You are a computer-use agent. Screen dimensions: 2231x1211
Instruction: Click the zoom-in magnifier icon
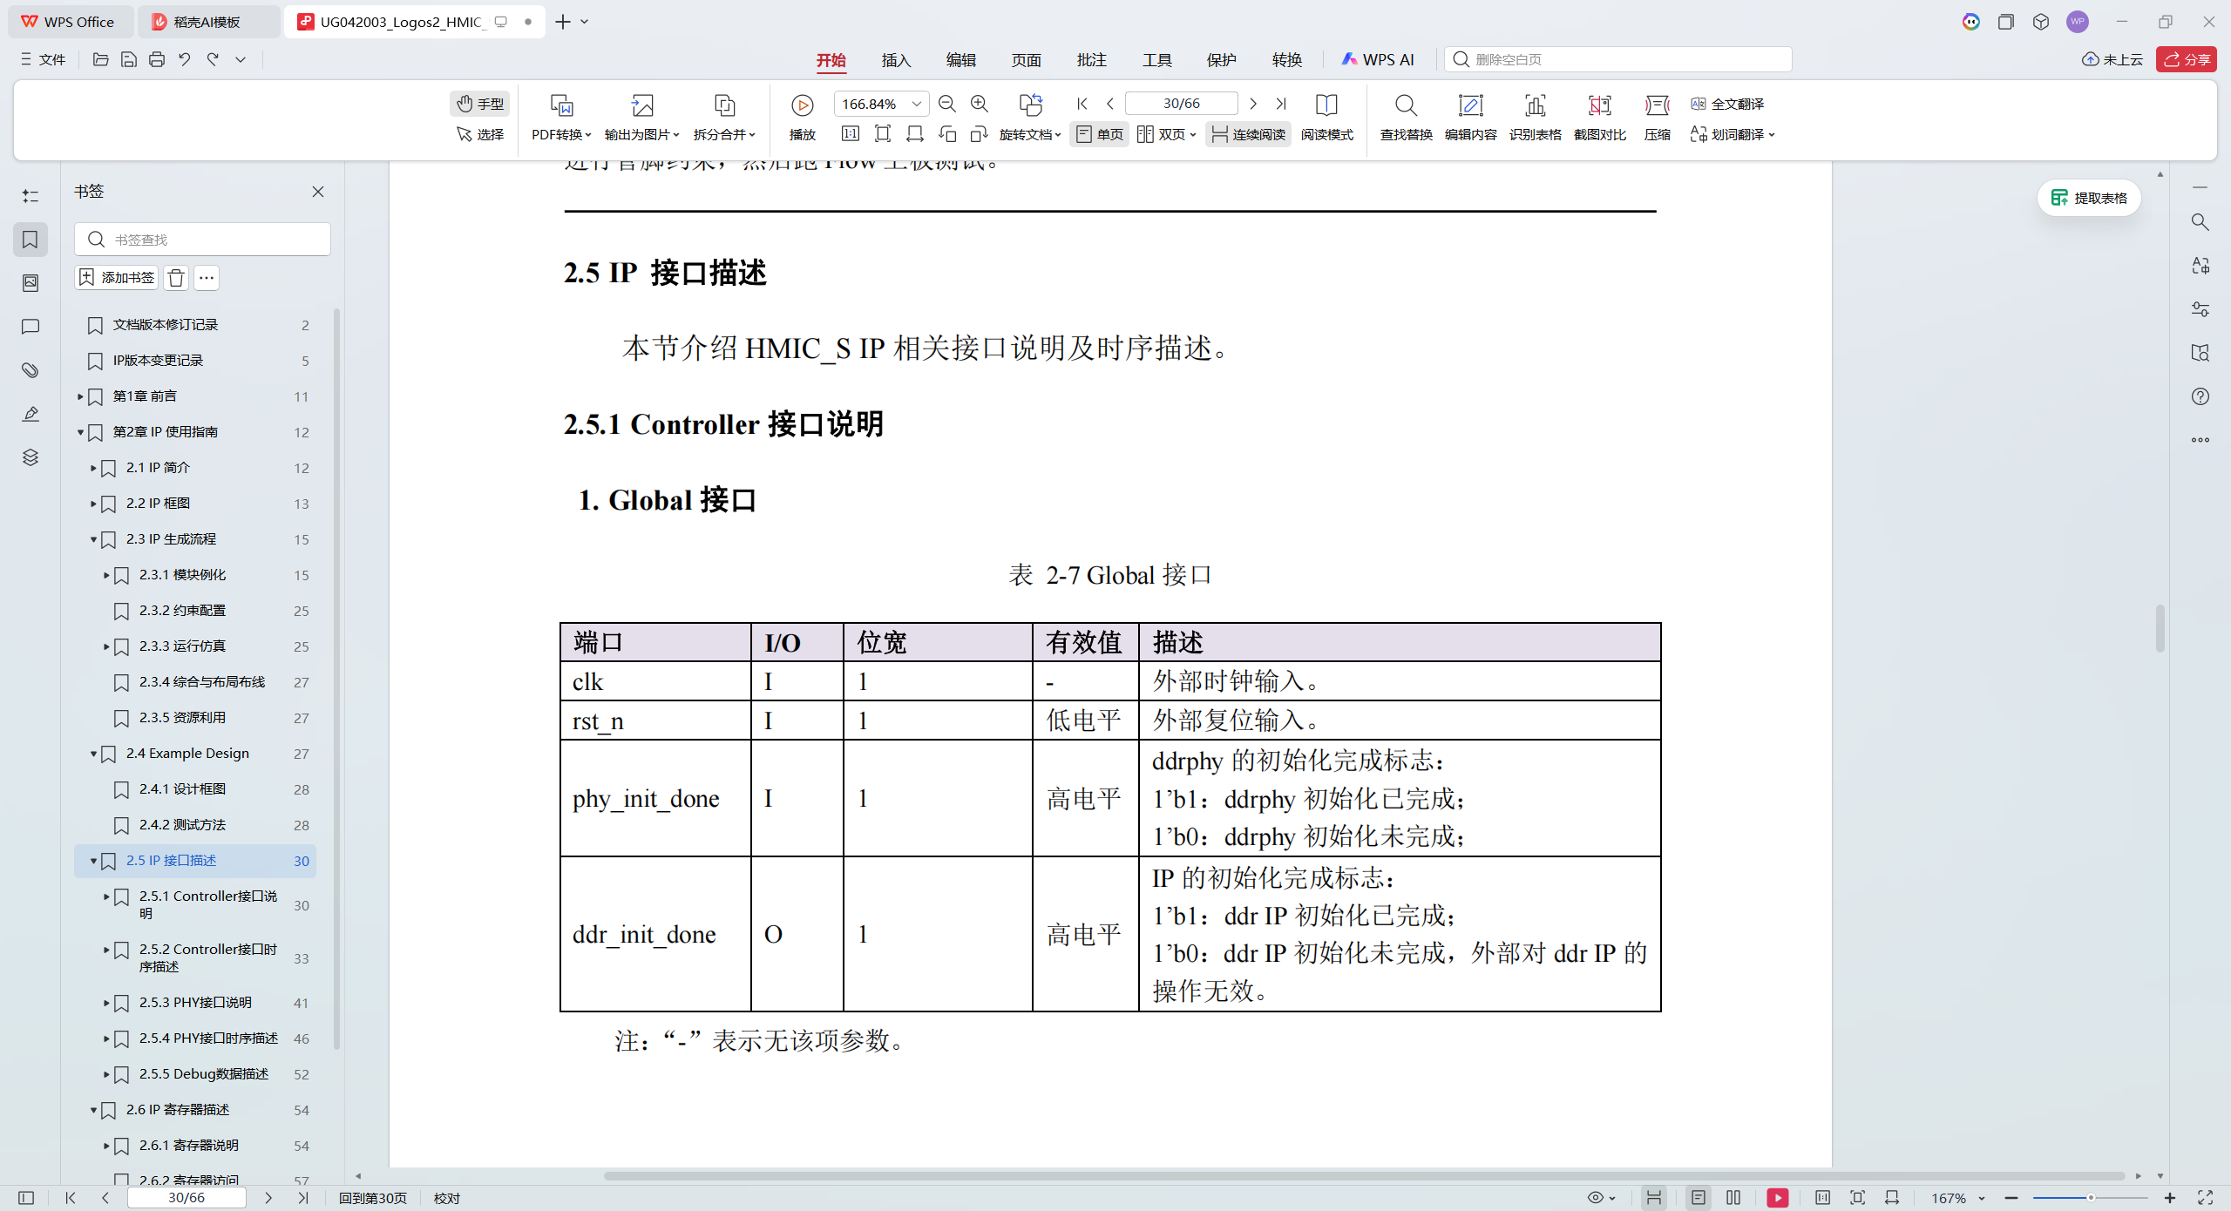coord(980,104)
